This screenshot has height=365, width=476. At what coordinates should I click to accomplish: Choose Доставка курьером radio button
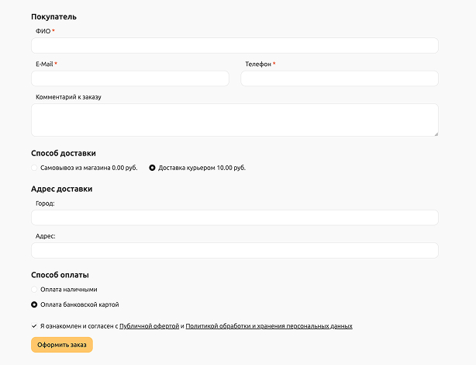[152, 168]
